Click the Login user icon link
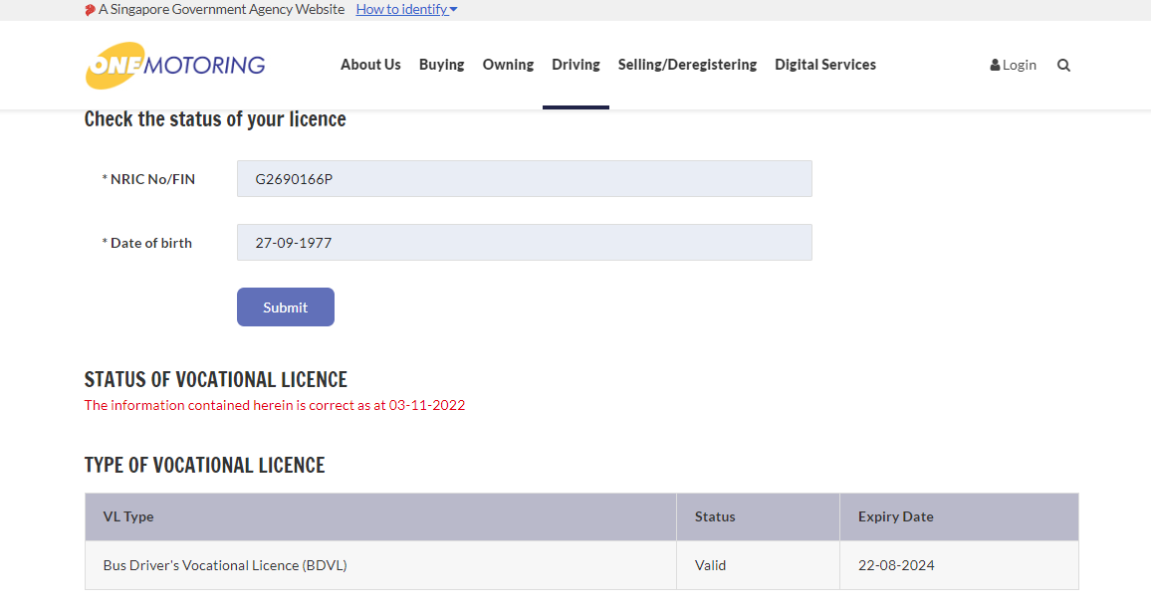The height and width of the screenshot is (610, 1151). point(1013,66)
